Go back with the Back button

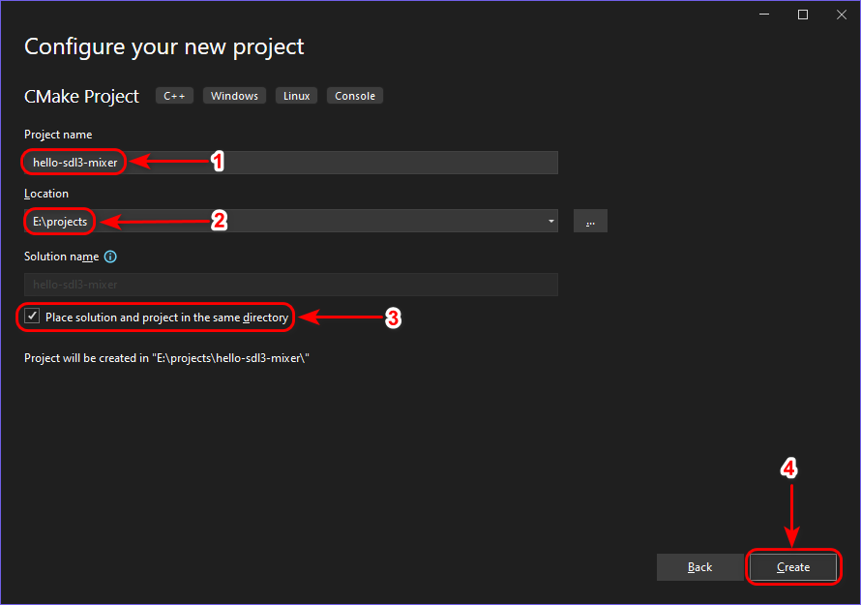coord(699,567)
